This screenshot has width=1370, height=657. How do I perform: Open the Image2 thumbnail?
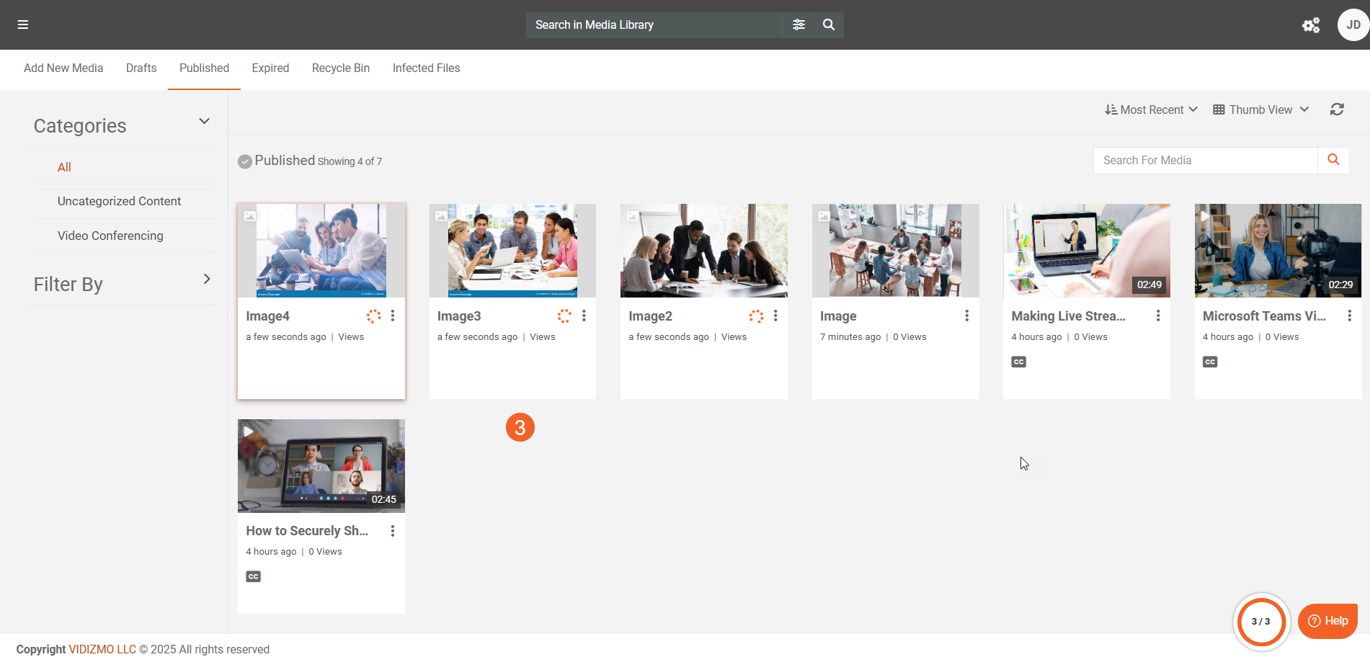click(x=703, y=251)
